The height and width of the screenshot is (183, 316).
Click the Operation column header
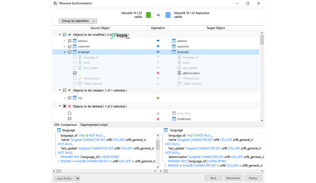158,28
